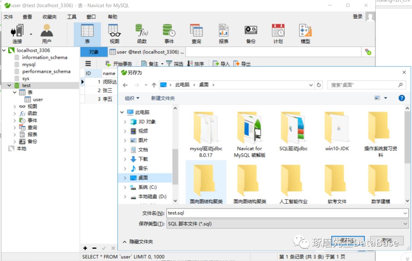Open the Schedule calendar toolbar icon

pyautogui.click(x=278, y=34)
